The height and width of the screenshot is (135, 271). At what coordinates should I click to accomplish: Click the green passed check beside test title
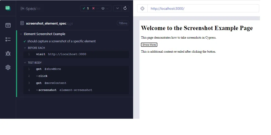point(25,41)
